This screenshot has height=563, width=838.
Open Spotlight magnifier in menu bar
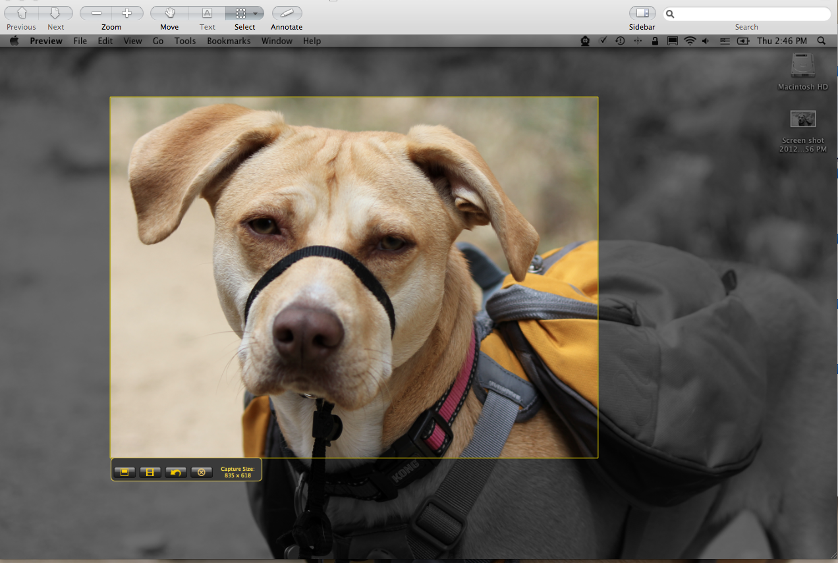coord(821,41)
